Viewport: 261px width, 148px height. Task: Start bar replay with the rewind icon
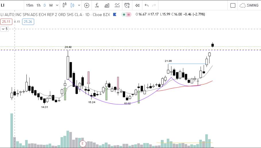pos(137,5)
